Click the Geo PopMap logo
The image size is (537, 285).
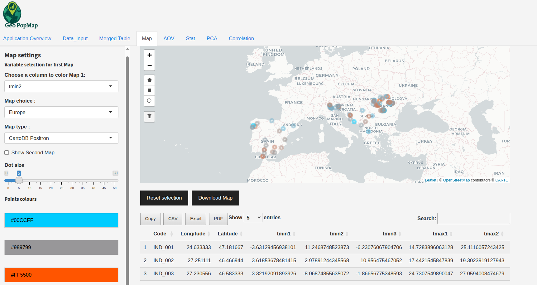tap(20, 15)
